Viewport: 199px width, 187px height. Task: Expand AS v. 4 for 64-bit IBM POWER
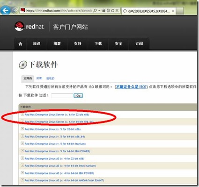tap(22, 173)
